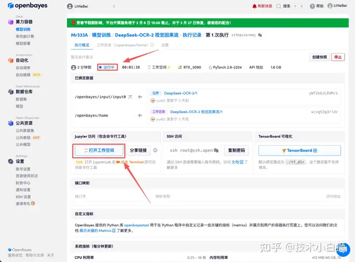
Task: Copy the SSH command icon
Action: [x=216, y=150]
